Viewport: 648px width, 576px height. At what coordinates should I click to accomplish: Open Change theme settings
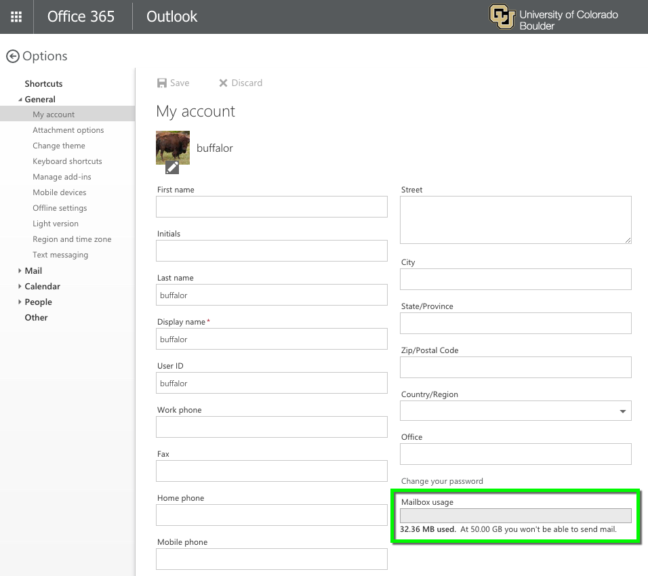coord(59,146)
